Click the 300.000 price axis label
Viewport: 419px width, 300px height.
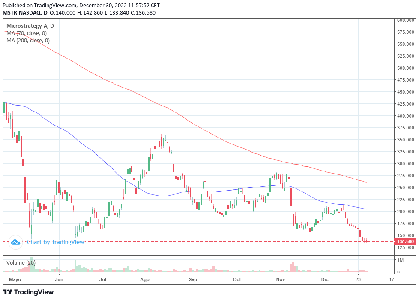pyautogui.click(x=406, y=164)
